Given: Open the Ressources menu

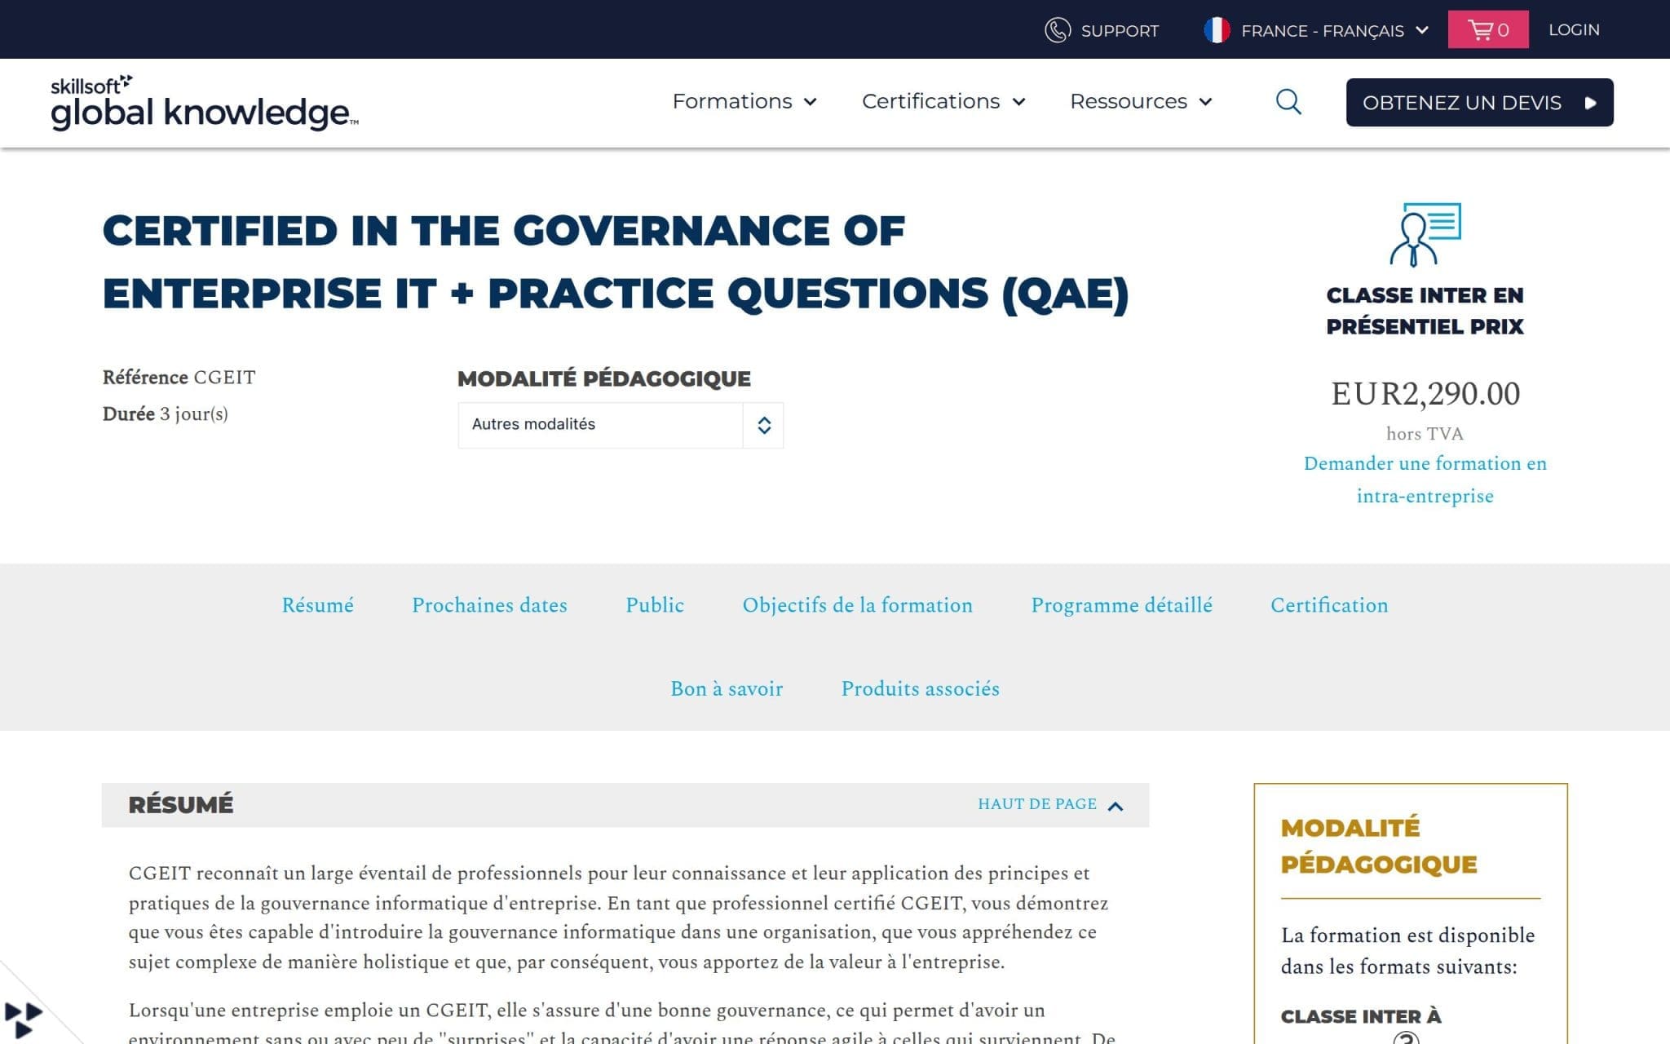Looking at the screenshot, I should pyautogui.click(x=1141, y=101).
